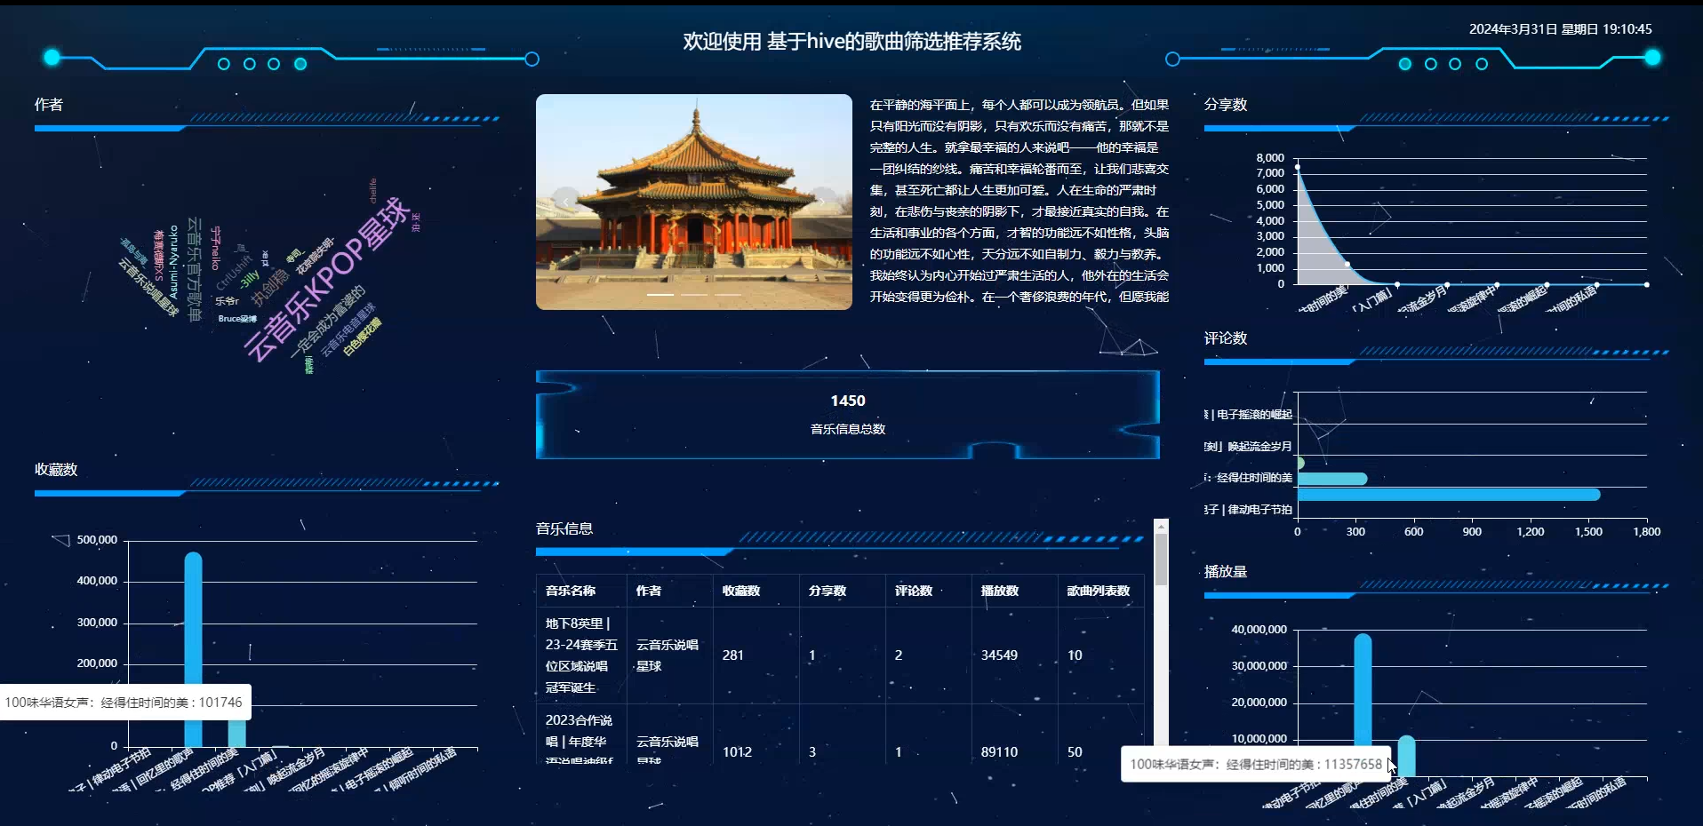Click the date and time display

pyautogui.click(x=1560, y=28)
